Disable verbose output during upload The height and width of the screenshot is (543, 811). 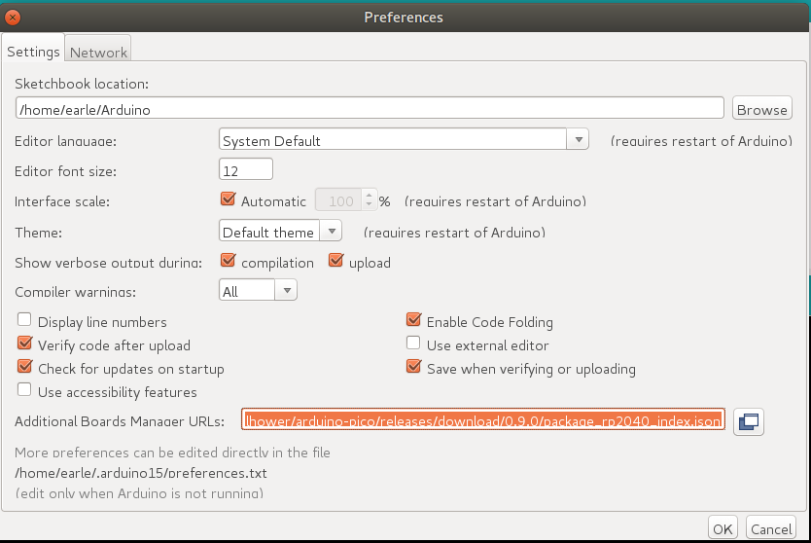336,262
